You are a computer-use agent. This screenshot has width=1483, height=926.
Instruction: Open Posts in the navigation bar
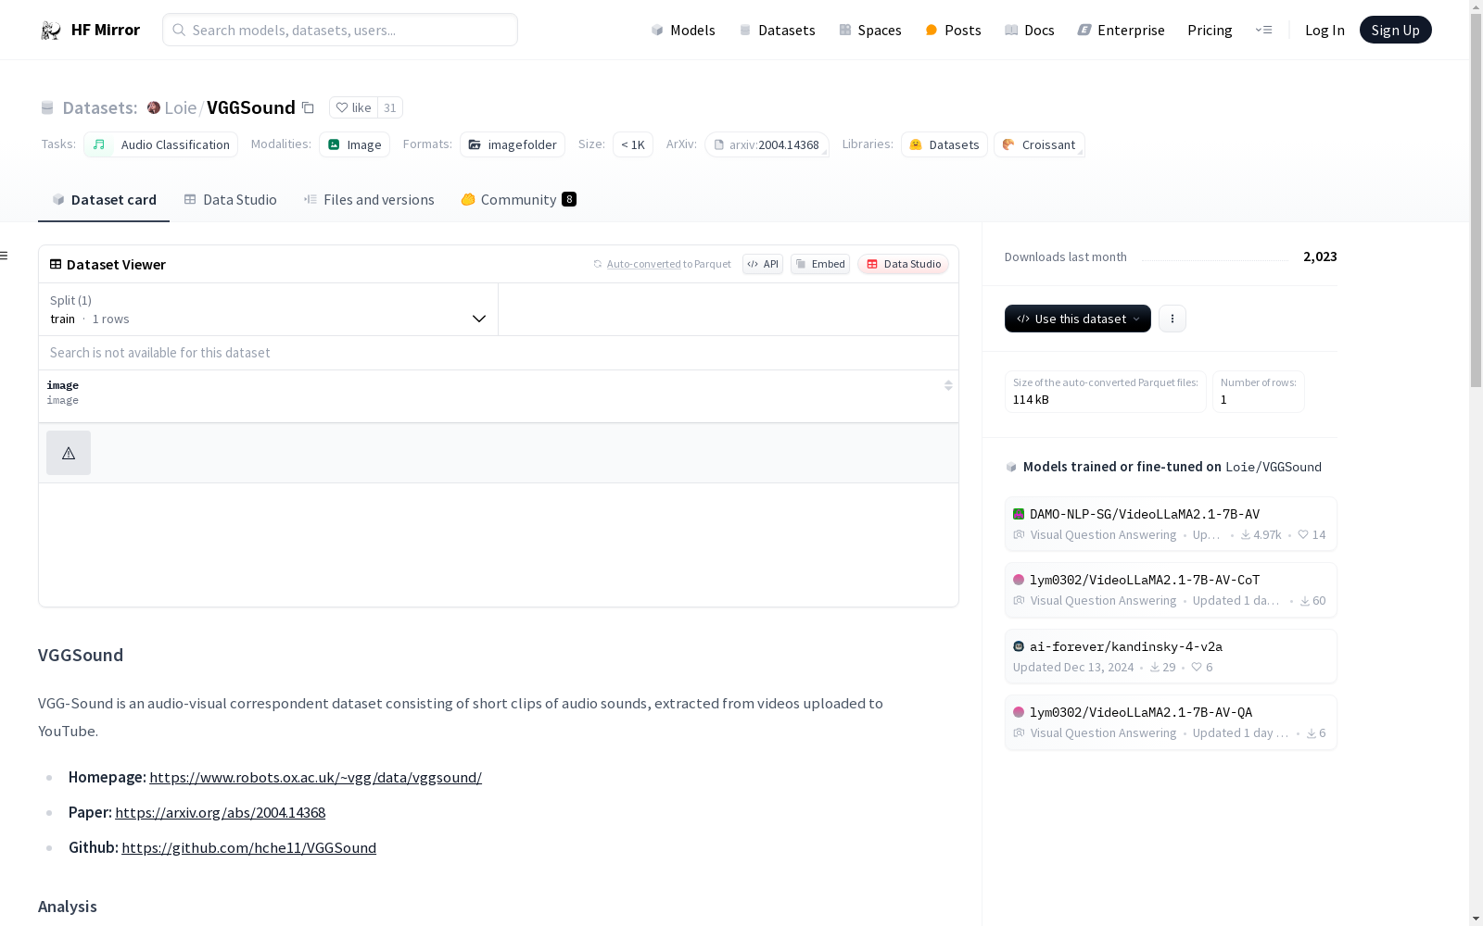pyautogui.click(x=953, y=30)
